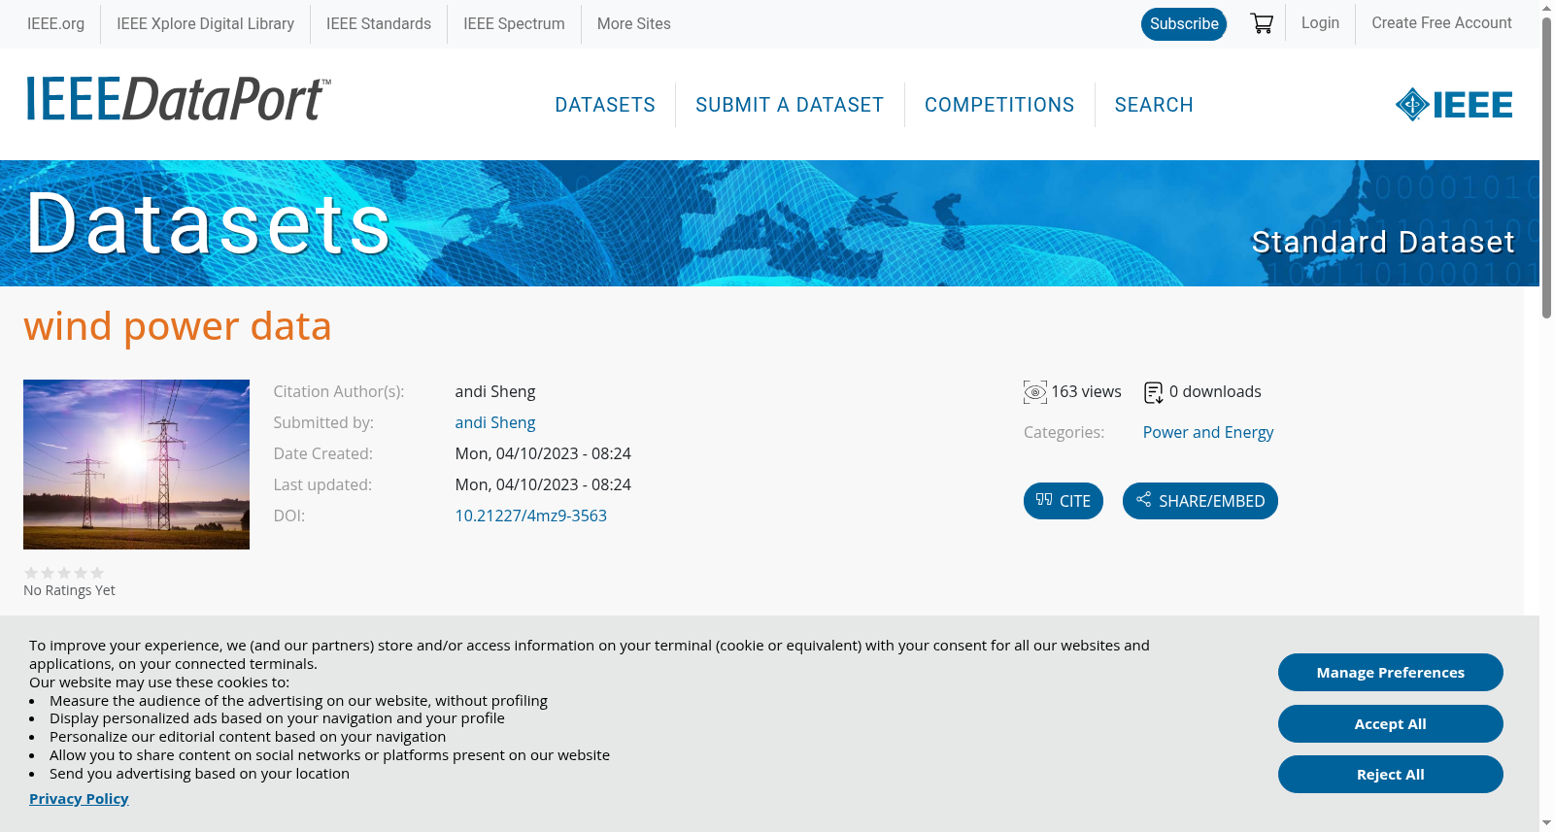
Task: Reject all cookies
Action: [1391, 774]
